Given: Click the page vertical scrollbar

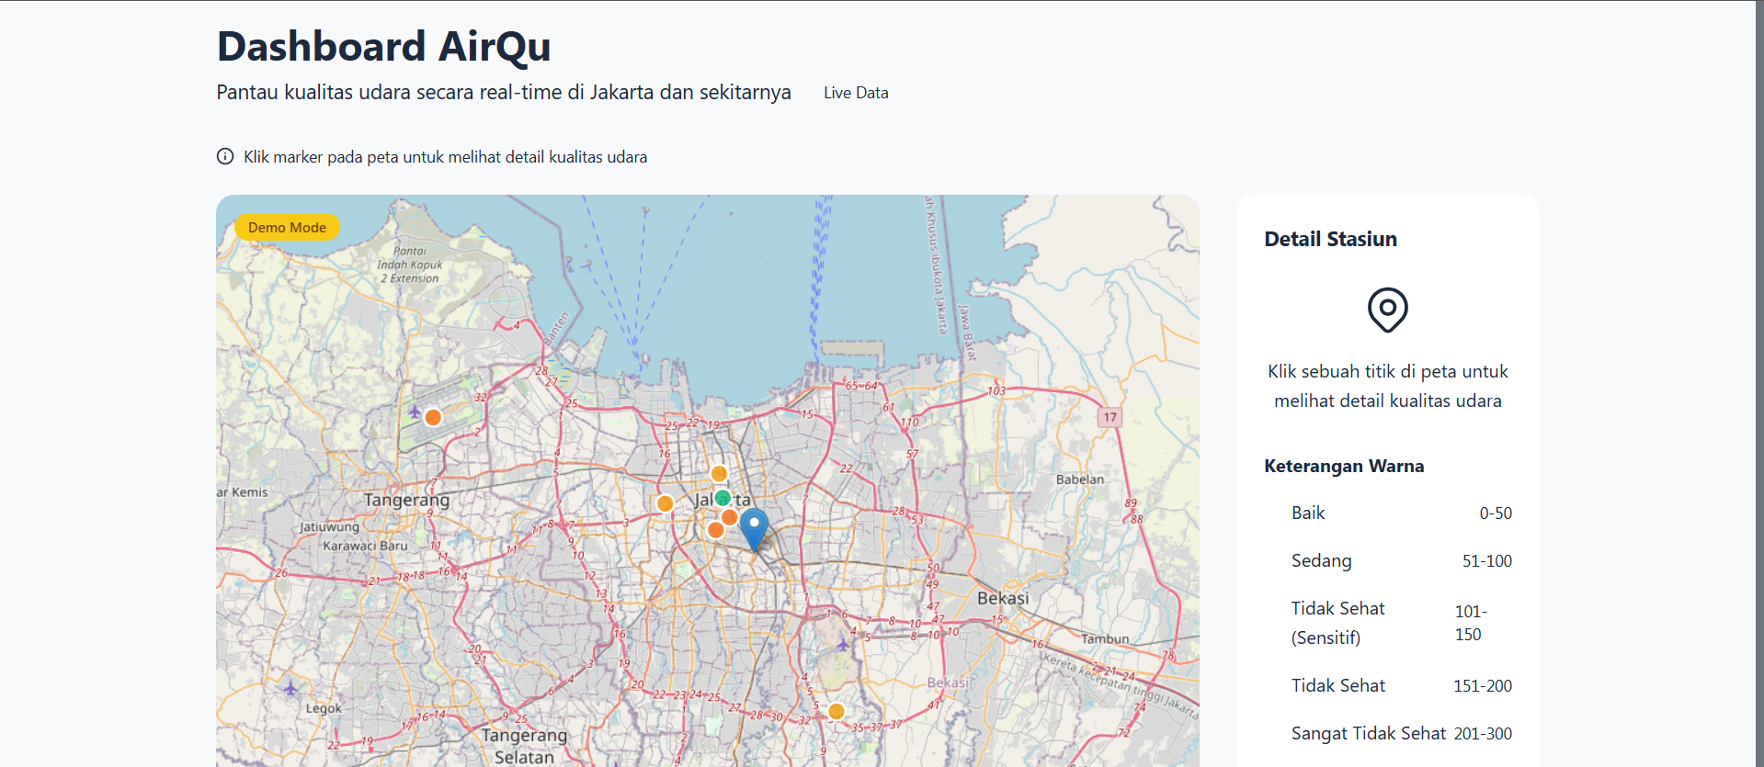Looking at the screenshot, I should click(1758, 367).
